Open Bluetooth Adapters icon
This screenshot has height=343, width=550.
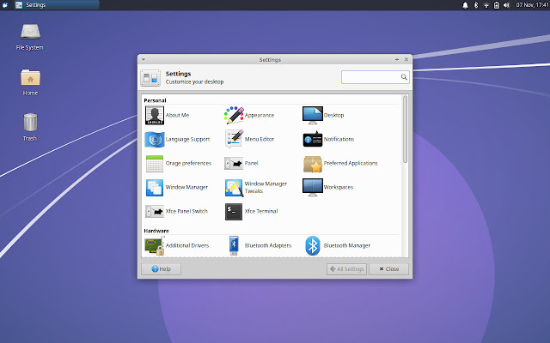[234, 245]
